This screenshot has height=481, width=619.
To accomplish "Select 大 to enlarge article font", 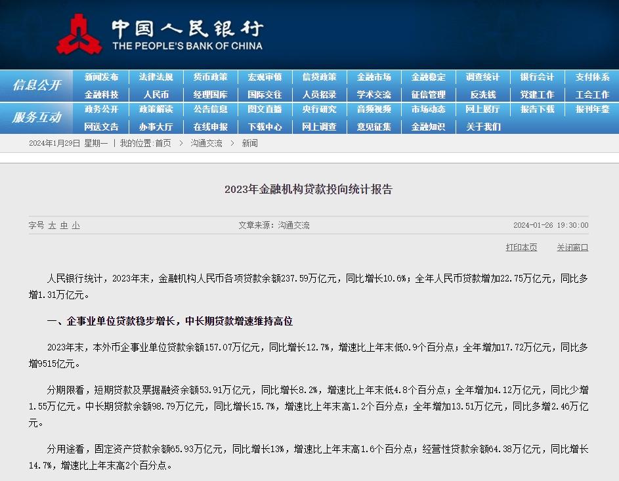I will tap(54, 225).
